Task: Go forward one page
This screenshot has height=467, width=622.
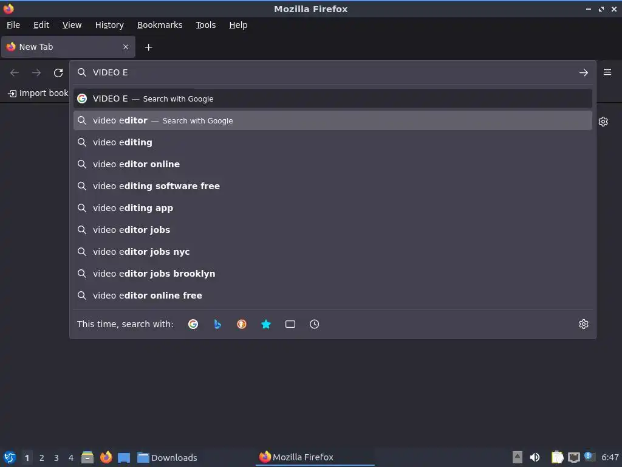Action: 36,73
